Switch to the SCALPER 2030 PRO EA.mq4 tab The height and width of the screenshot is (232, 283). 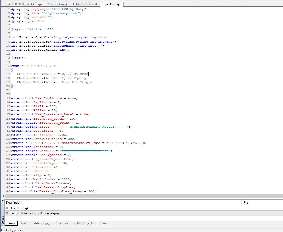(23, 4)
